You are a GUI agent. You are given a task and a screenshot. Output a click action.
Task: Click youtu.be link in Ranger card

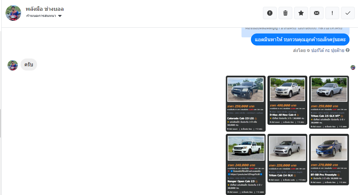coord(245,174)
